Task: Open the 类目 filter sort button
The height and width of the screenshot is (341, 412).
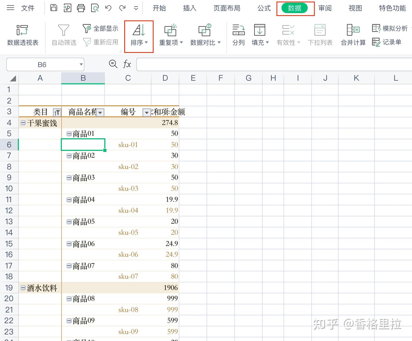Action: click(x=57, y=112)
